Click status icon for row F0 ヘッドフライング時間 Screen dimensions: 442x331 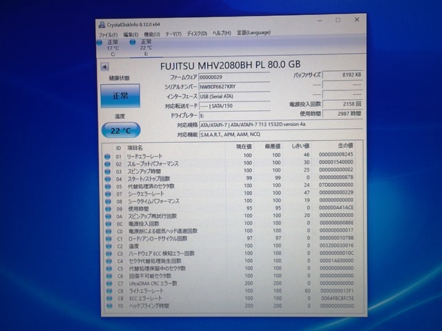pyautogui.click(x=110, y=306)
